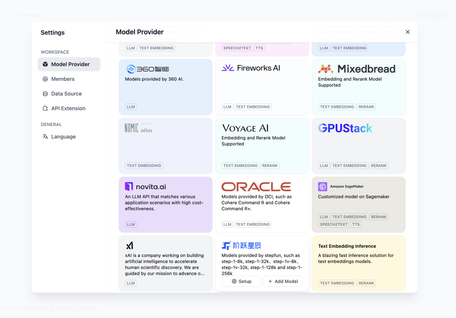This screenshot has width=456, height=318.
Task: Click the LLM tag on novita.ai card
Action: (130, 224)
